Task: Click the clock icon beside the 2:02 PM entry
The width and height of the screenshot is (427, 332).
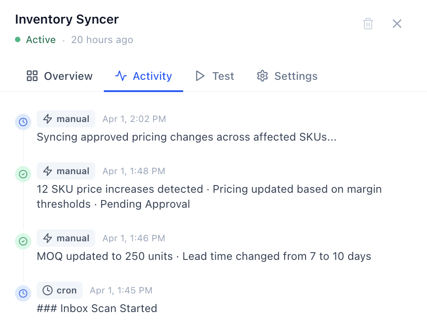Action: 23,122
